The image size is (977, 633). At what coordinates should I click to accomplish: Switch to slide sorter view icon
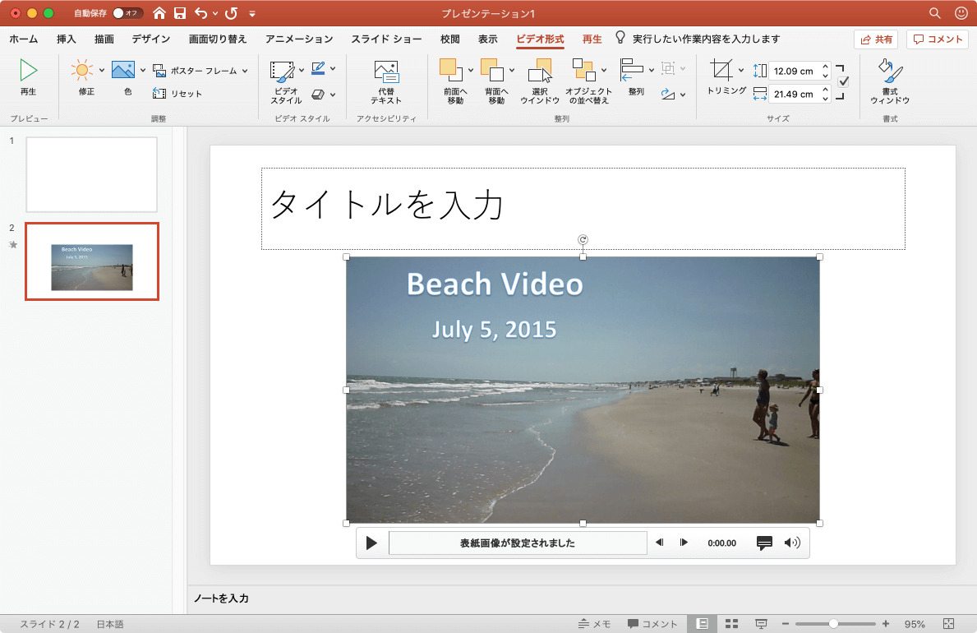731,624
